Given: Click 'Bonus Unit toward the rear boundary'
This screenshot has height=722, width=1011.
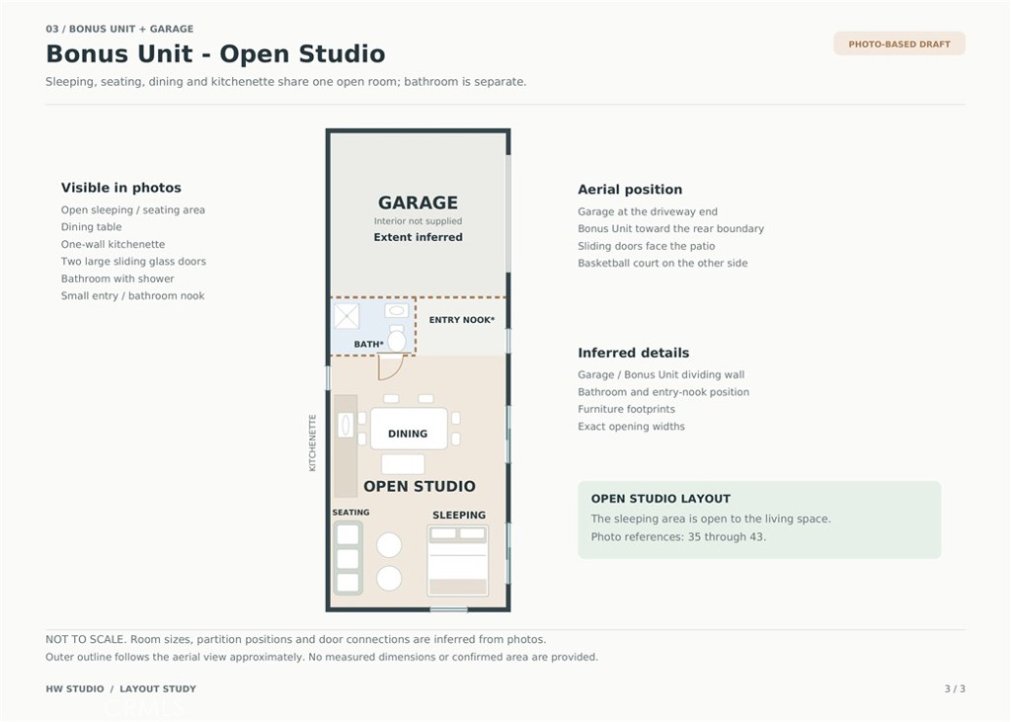Looking at the screenshot, I should pos(670,228).
